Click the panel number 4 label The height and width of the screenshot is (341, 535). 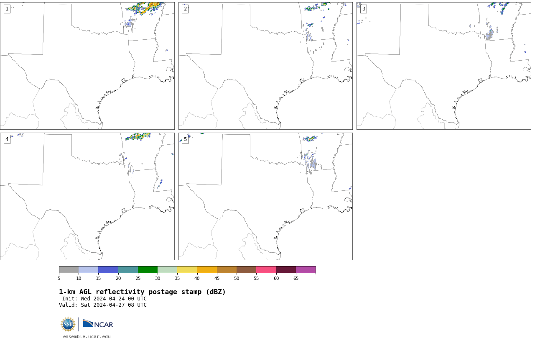tap(7, 139)
